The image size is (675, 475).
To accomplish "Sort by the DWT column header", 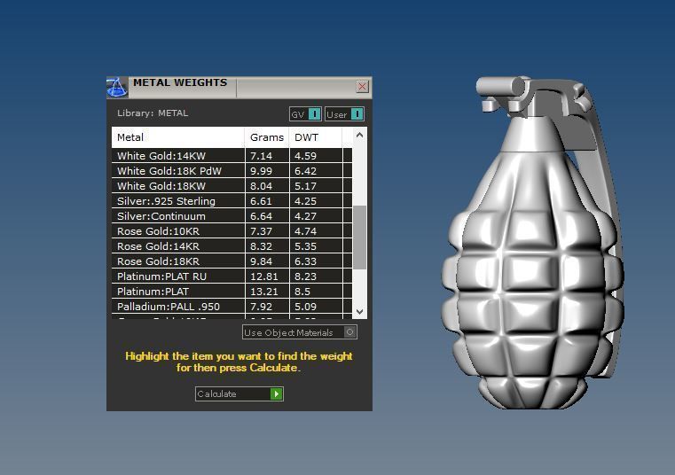I will (316, 137).
